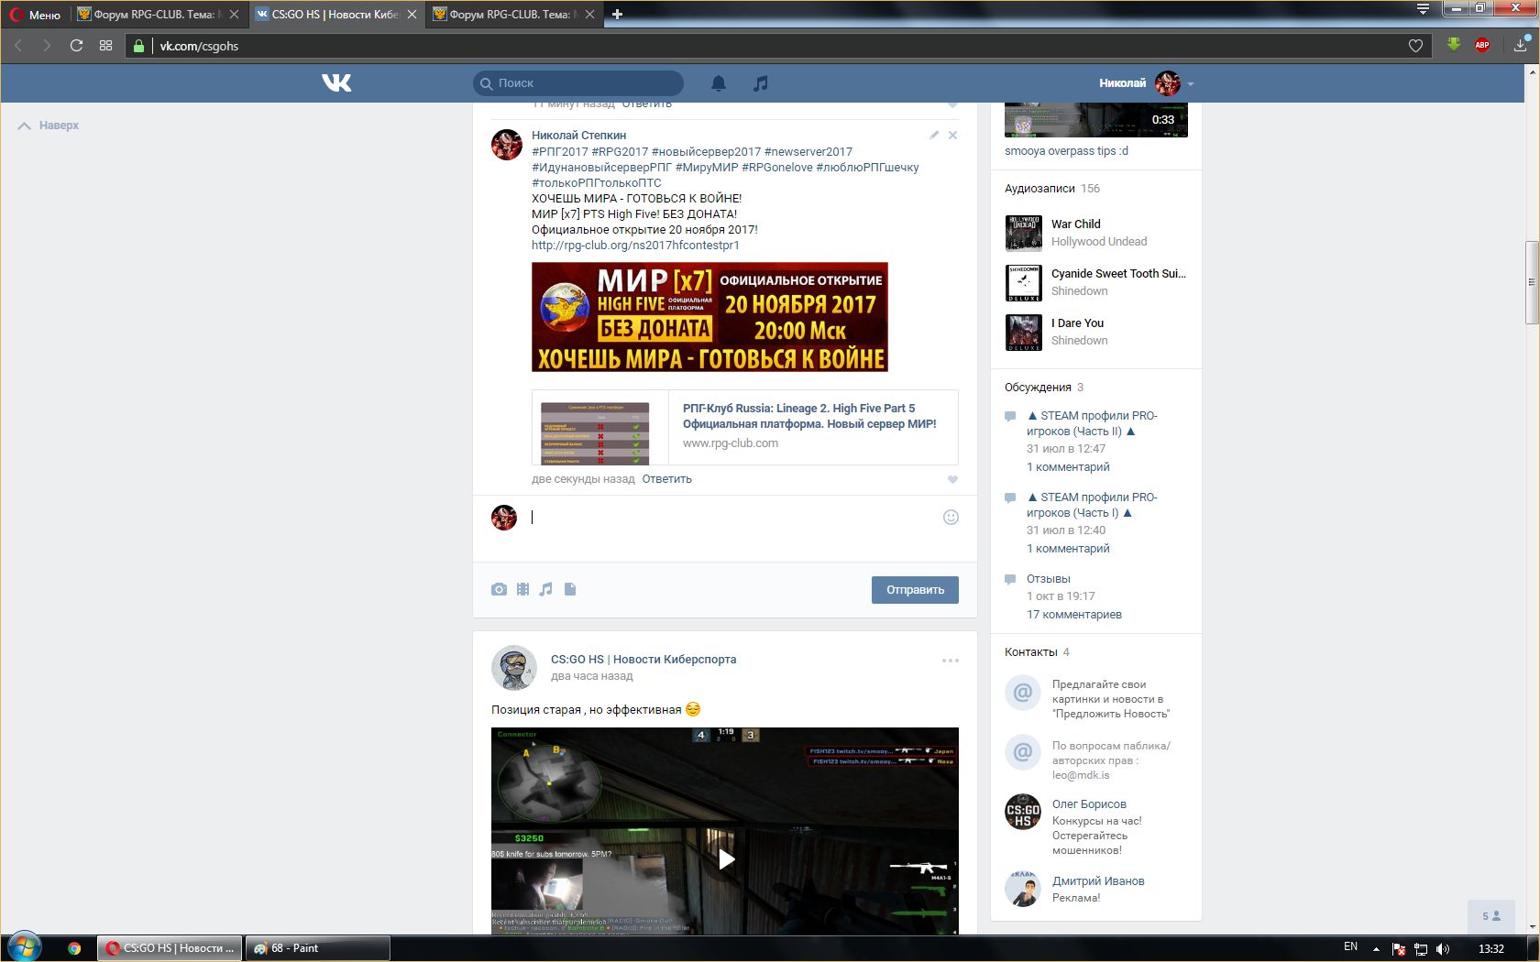Open the emoji picker smiley icon
This screenshot has width=1540, height=962.
[x=951, y=517]
